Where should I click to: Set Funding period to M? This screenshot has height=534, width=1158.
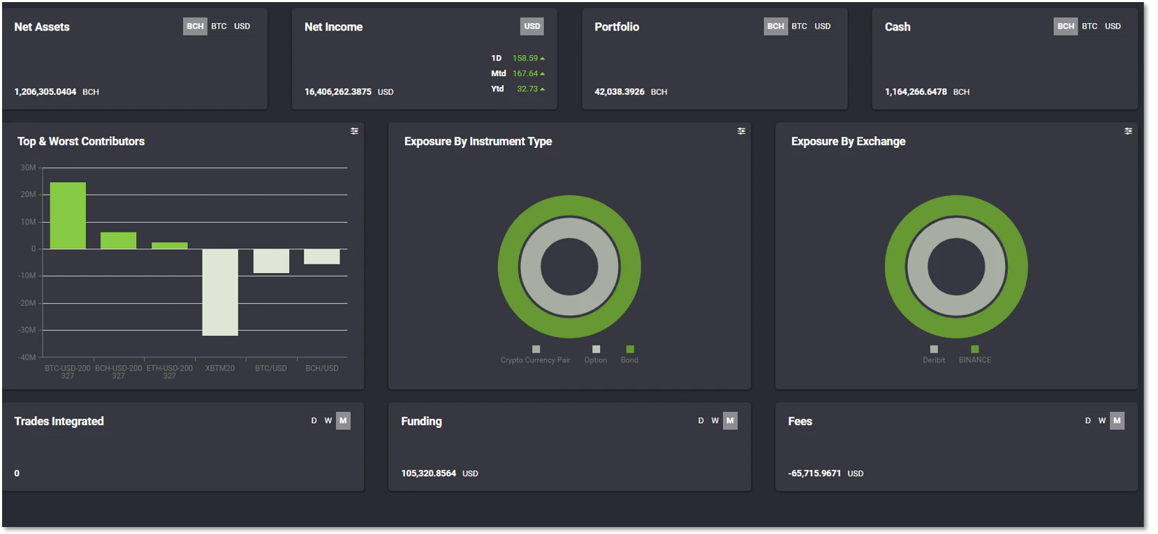point(730,421)
